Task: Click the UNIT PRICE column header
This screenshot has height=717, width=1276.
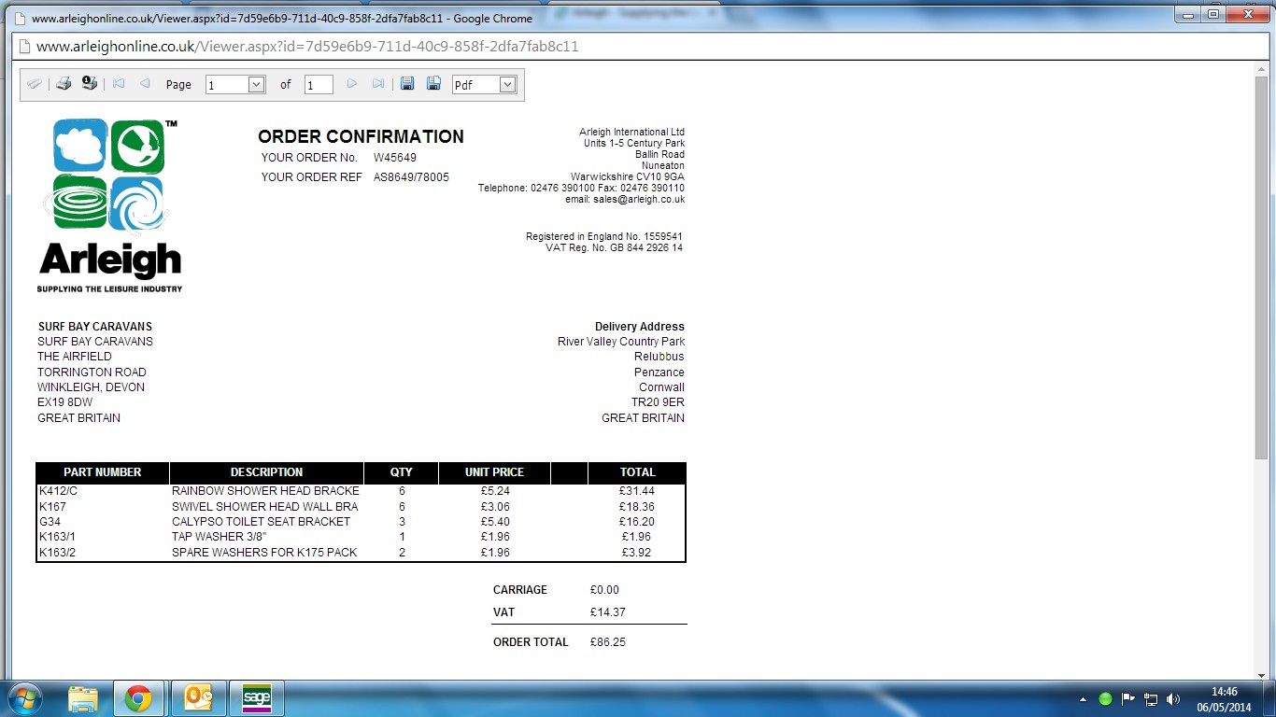Action: click(x=495, y=472)
